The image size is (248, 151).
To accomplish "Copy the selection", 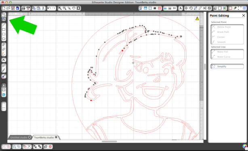I will coord(34,8).
